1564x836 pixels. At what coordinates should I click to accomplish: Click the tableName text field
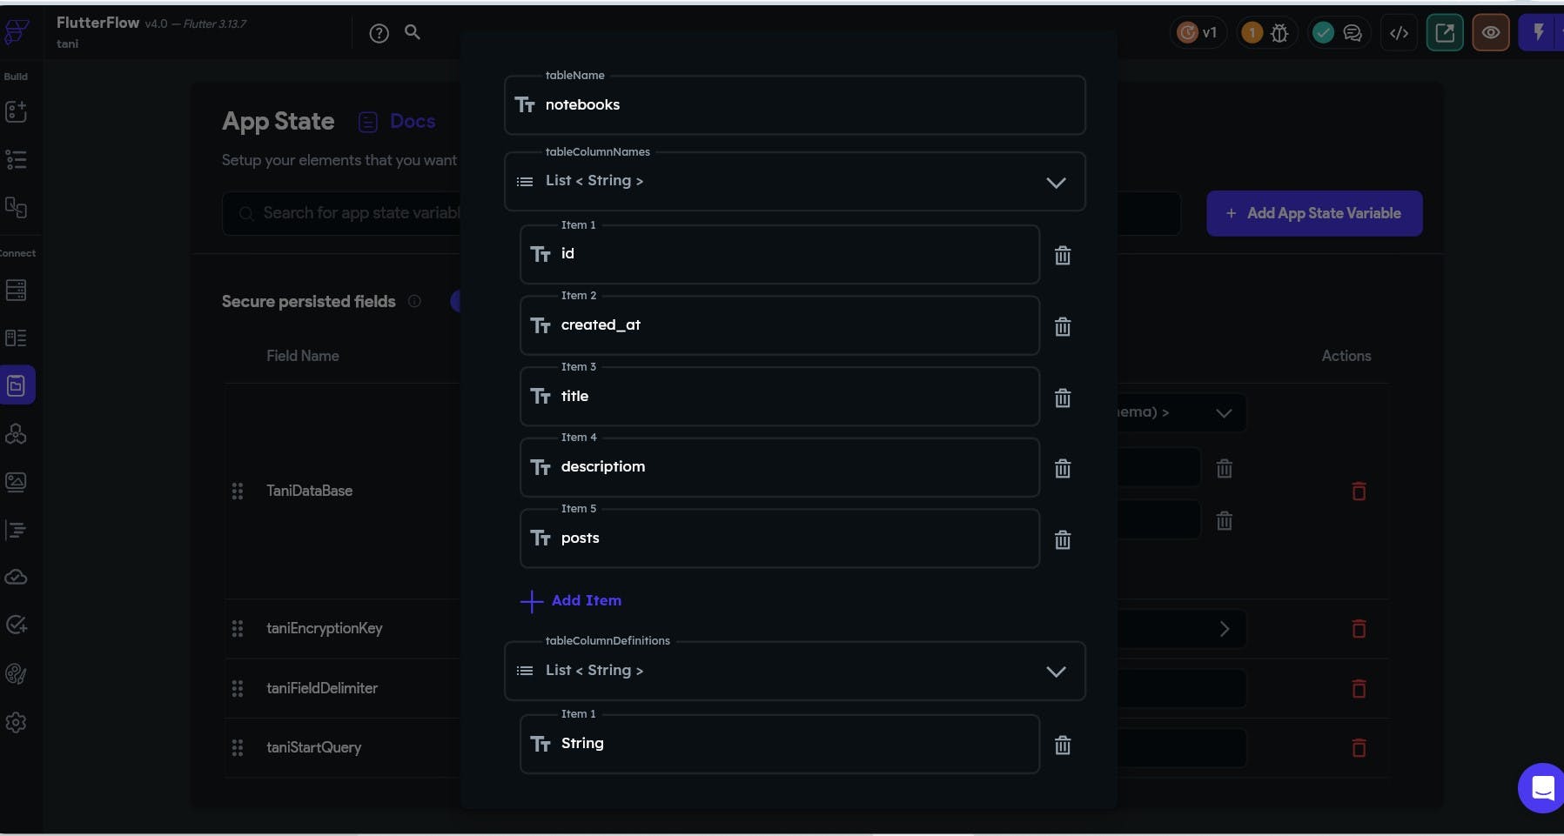794,105
